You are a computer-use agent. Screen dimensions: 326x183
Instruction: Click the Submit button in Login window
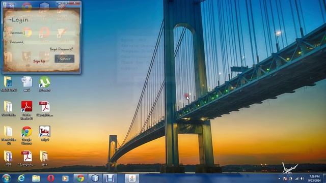point(65,59)
